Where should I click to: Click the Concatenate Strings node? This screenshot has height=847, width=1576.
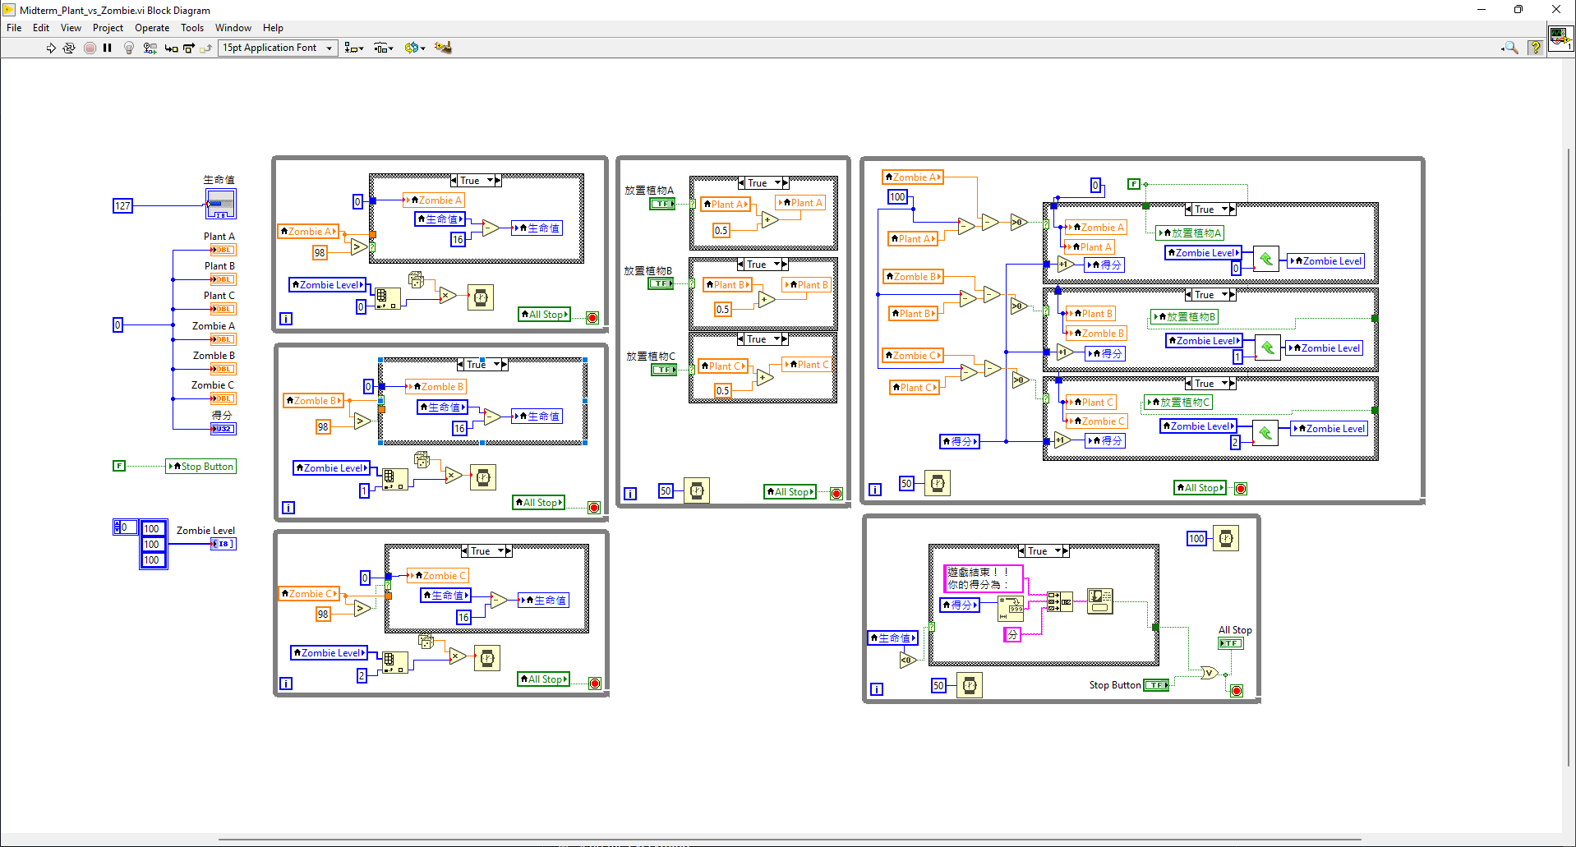coord(1059,602)
